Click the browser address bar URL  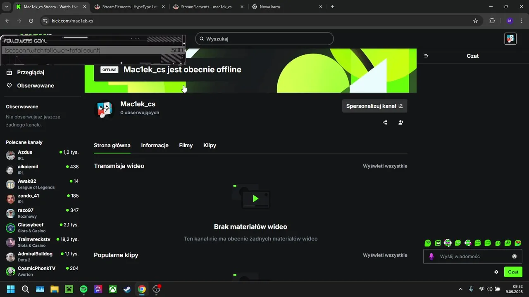tap(72, 21)
